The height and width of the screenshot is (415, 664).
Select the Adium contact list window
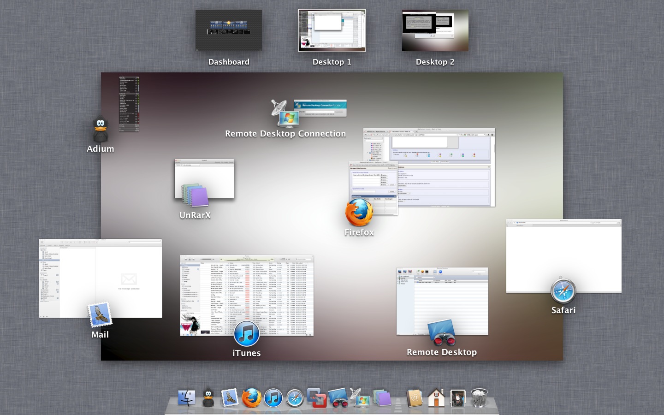pyautogui.click(x=129, y=104)
